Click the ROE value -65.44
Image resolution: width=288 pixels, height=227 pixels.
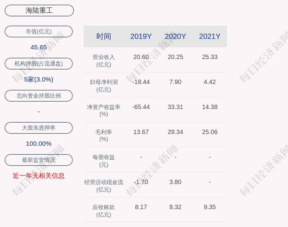coord(141,107)
